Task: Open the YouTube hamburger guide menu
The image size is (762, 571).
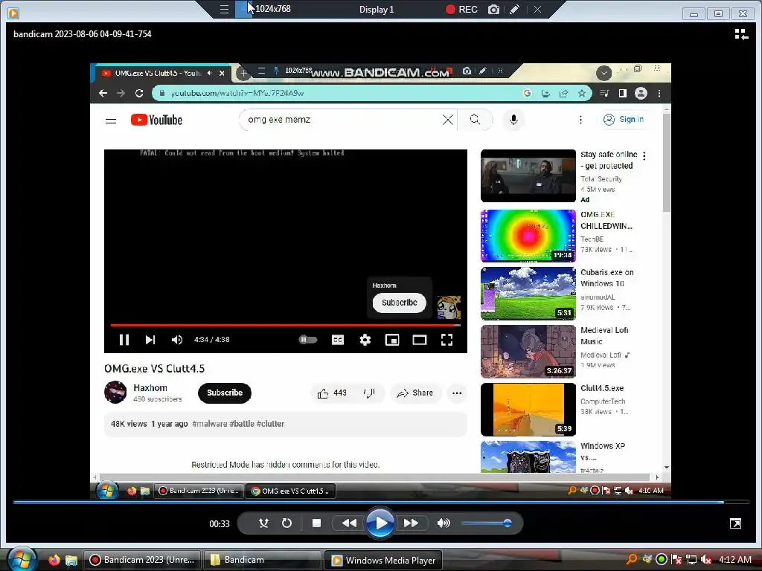Action: click(x=111, y=120)
